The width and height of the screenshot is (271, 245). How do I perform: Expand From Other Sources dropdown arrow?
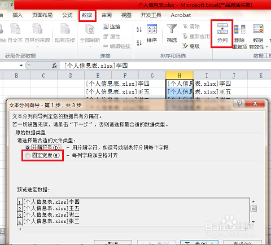point(37,47)
